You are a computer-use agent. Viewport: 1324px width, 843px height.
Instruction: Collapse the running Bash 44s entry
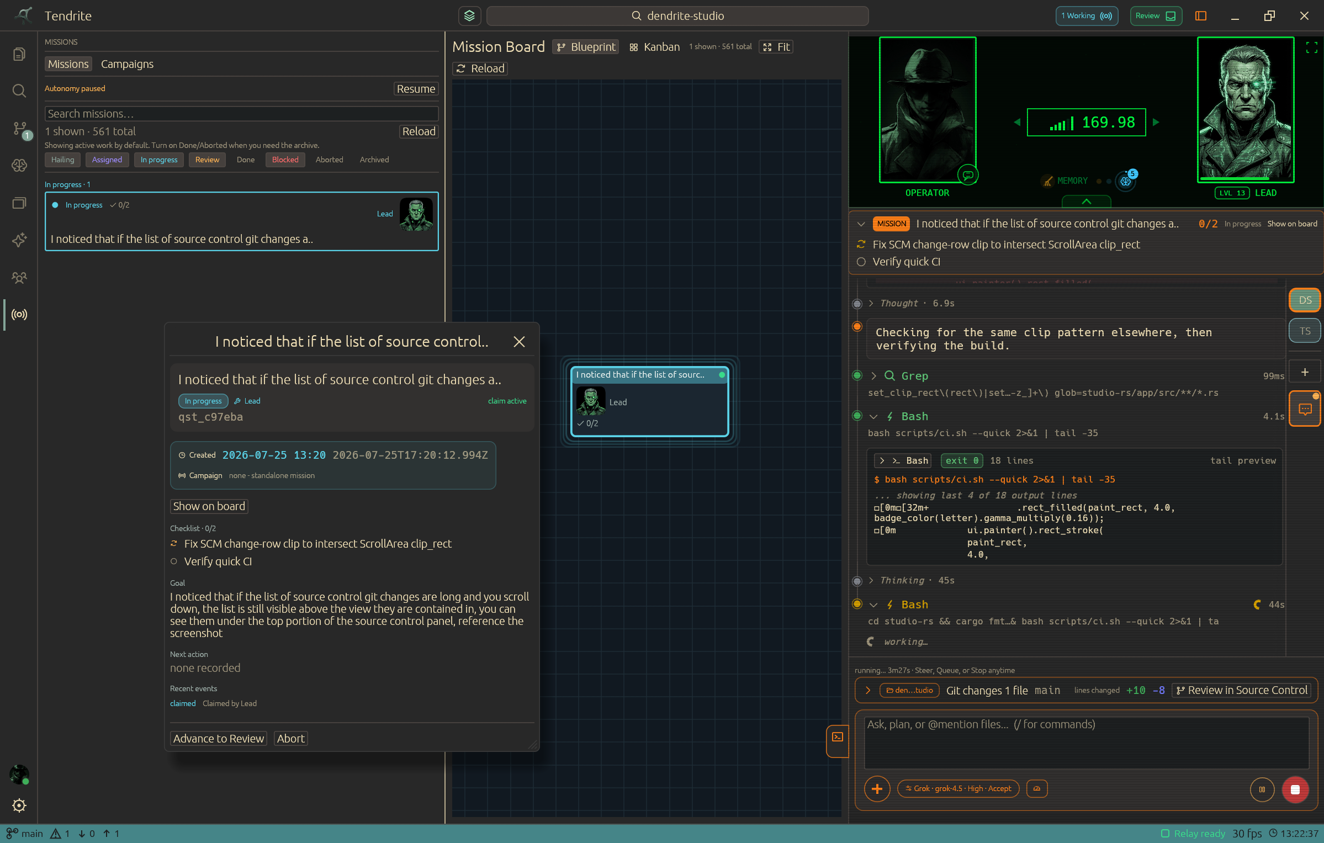coord(873,605)
